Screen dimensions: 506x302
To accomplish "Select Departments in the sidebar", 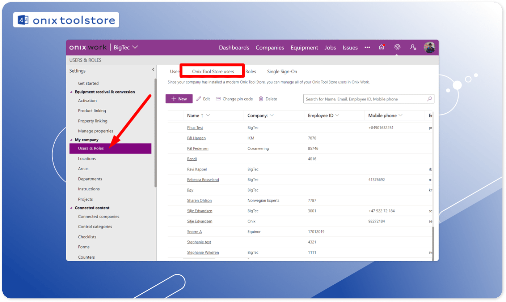I will pos(90,179).
